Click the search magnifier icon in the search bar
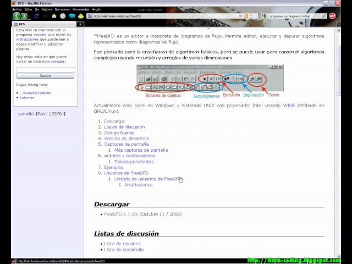 tap(324, 16)
